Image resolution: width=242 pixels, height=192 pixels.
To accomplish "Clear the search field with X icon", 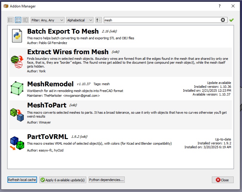I will point(223,20).
